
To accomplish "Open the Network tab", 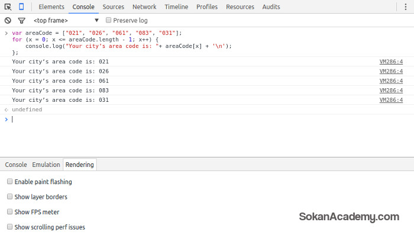I will tap(144, 7).
